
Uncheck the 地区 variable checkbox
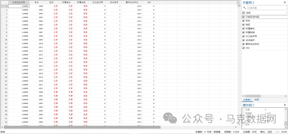click(x=243, y=24)
